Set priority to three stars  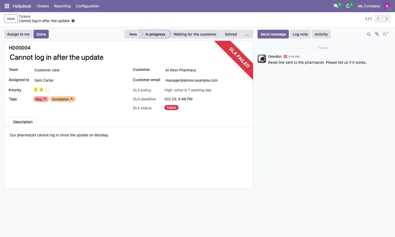tap(47, 89)
